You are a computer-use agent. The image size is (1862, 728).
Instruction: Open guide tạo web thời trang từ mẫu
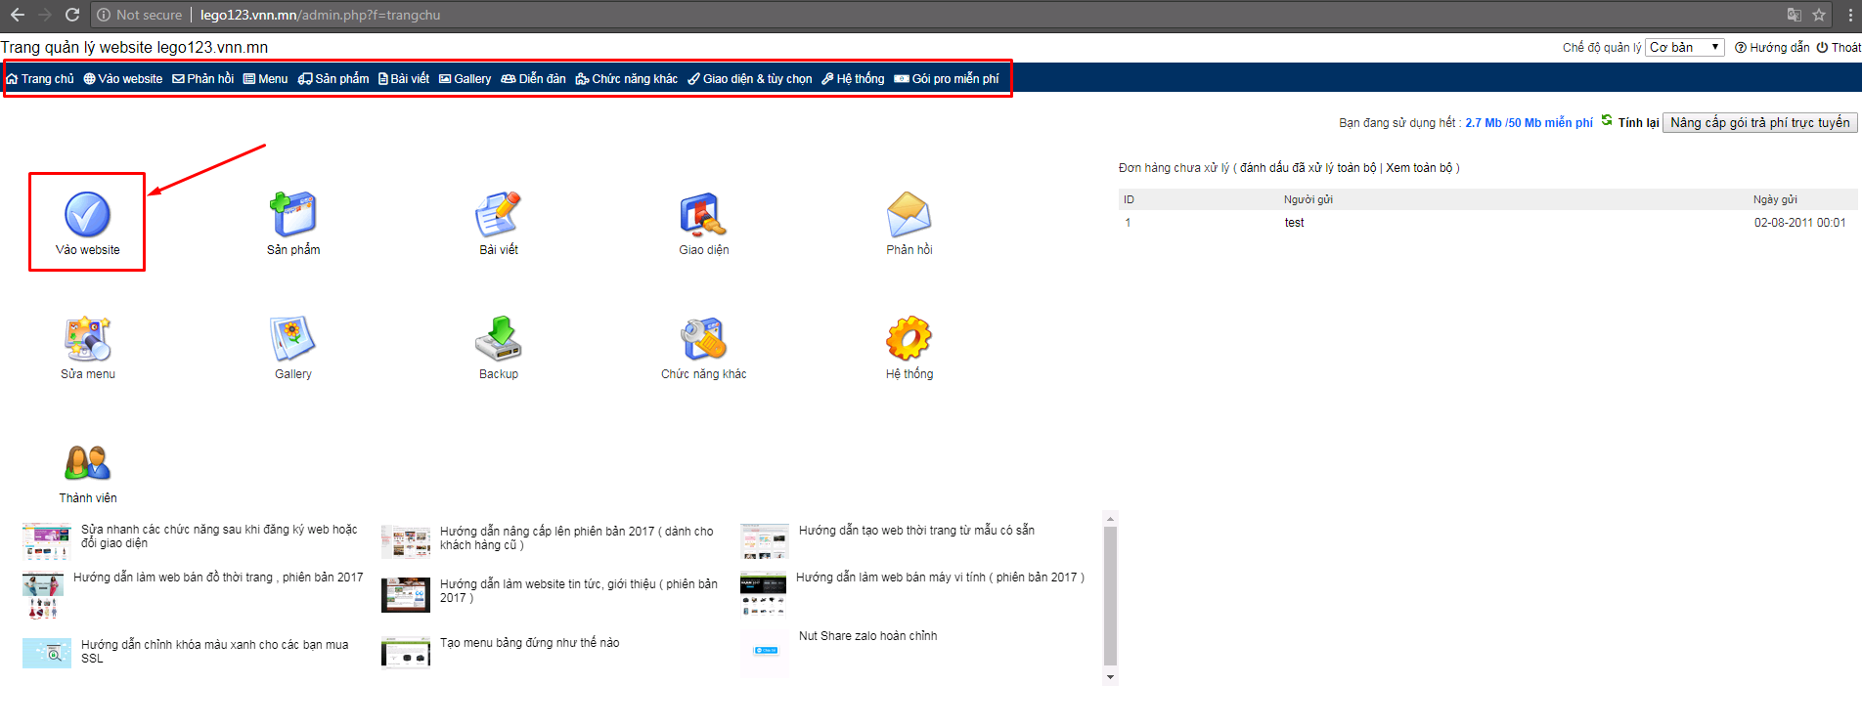tap(916, 530)
